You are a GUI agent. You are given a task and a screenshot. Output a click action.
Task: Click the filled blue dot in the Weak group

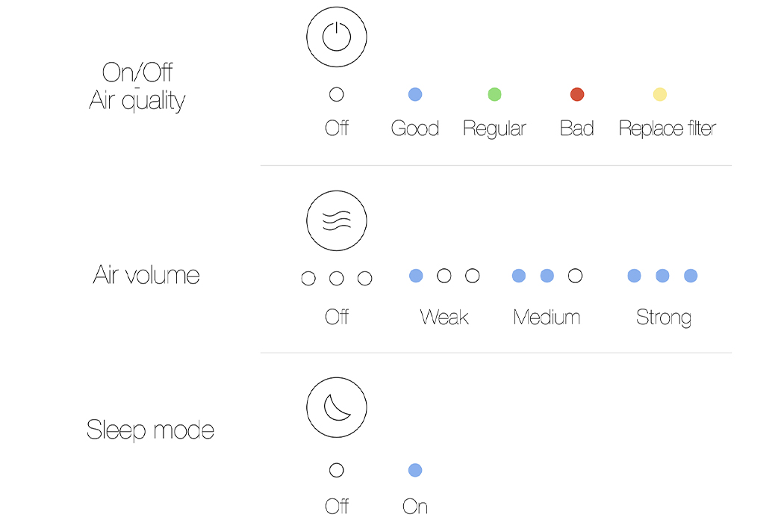[416, 276]
